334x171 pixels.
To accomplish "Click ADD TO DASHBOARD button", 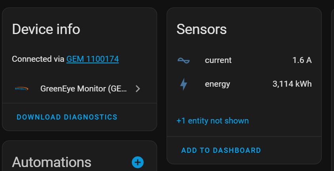I will 221,150.
